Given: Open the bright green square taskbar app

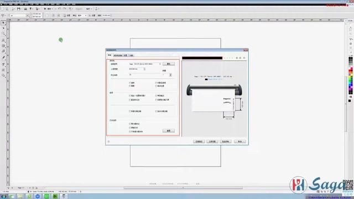Looking at the screenshot, I should [46, 196].
